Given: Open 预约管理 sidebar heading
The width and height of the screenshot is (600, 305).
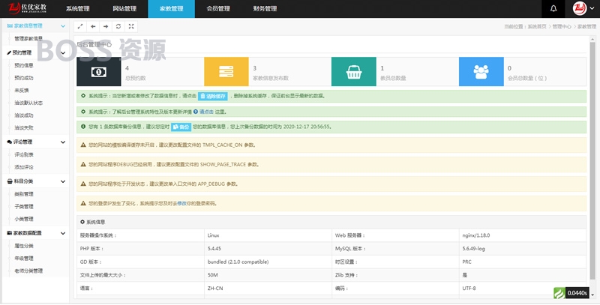Looking at the screenshot, I should click(22, 52).
